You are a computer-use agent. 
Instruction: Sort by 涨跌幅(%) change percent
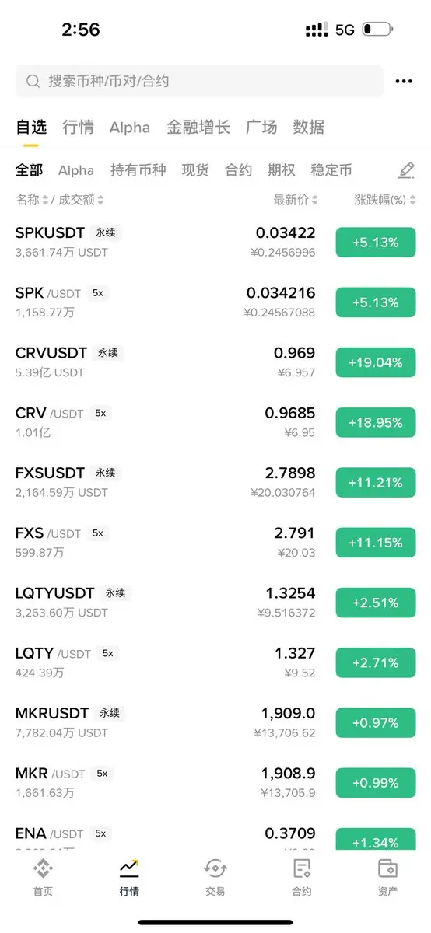(384, 200)
